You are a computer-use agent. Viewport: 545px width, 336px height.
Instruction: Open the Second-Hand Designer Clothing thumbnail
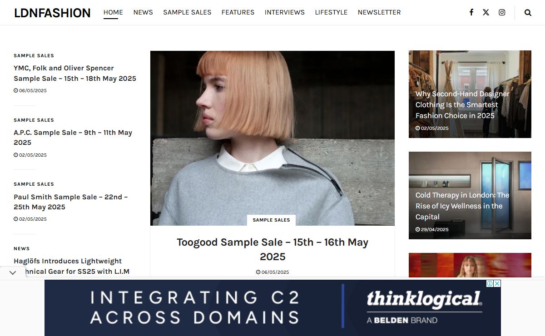[470, 94]
